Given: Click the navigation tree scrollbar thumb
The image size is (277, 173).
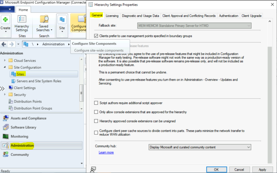Looking at the screenshot, I should pos(81,93).
